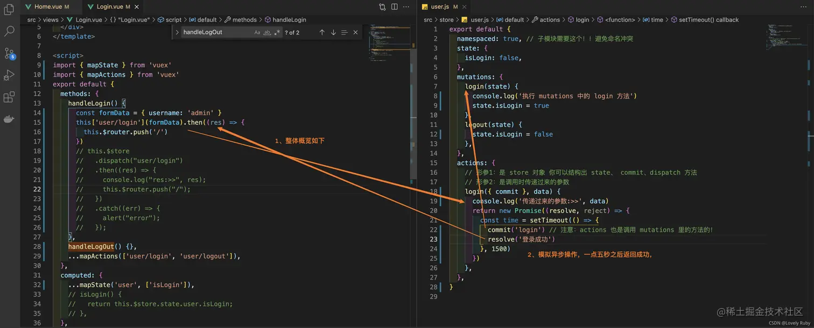Open the views breadcrumb in left editor

(x=51, y=20)
